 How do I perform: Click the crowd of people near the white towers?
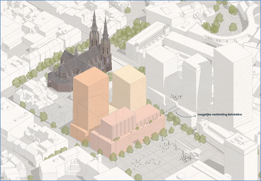(x=176, y=97)
